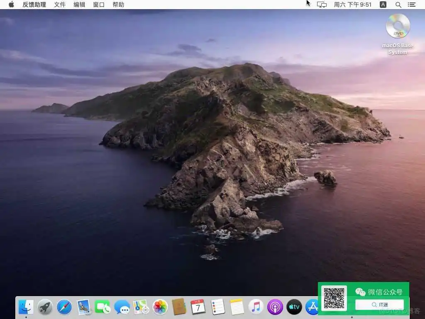The width and height of the screenshot is (425, 319).
Task: Open the Maps app
Action: pos(141,307)
